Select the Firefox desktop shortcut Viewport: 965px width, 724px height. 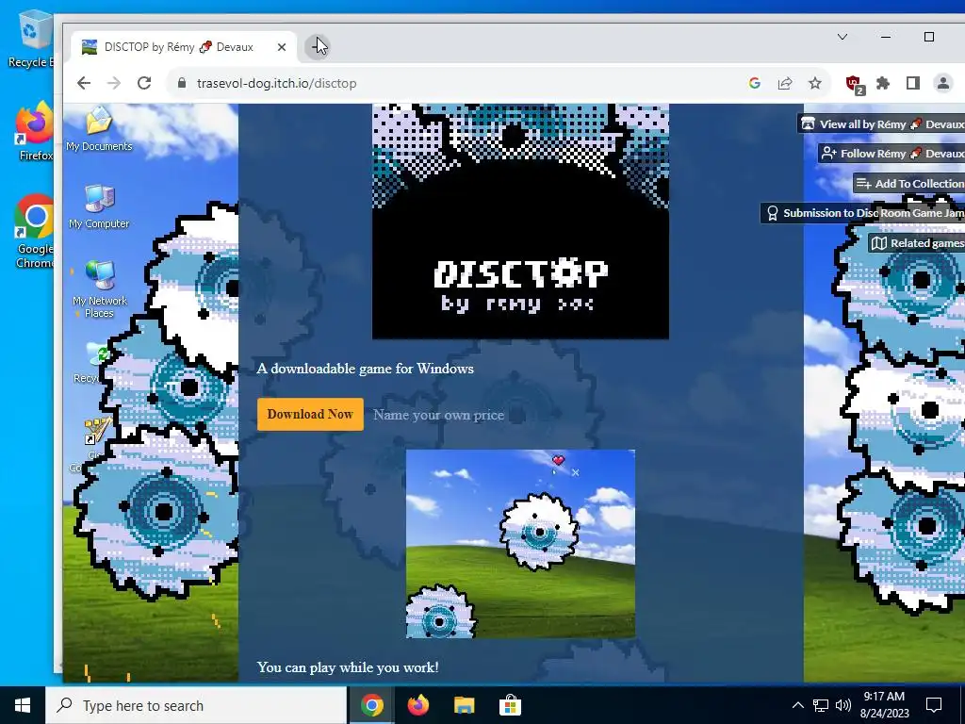pos(35,131)
